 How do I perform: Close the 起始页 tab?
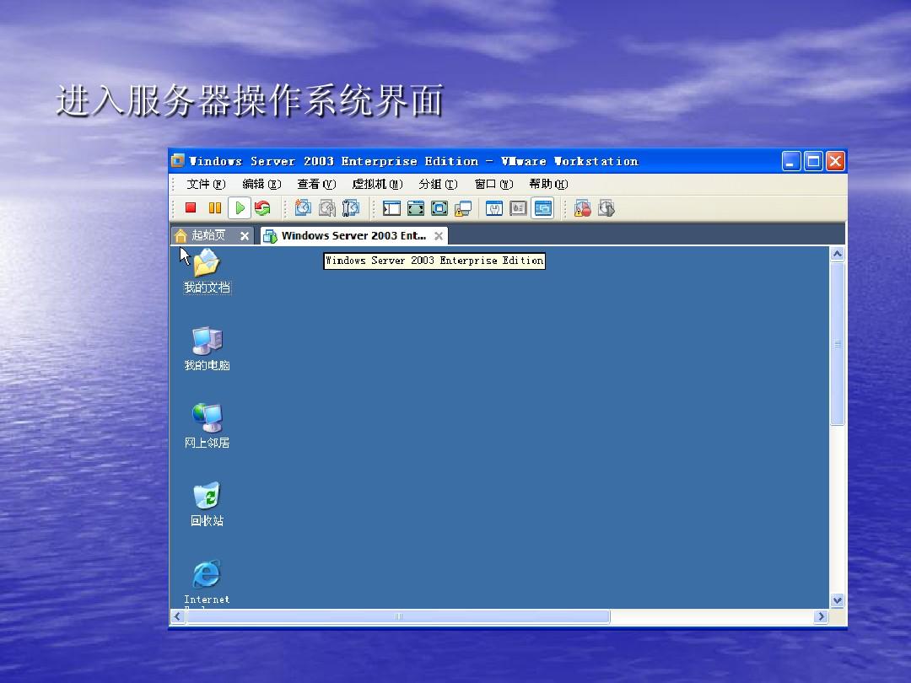[x=245, y=236]
